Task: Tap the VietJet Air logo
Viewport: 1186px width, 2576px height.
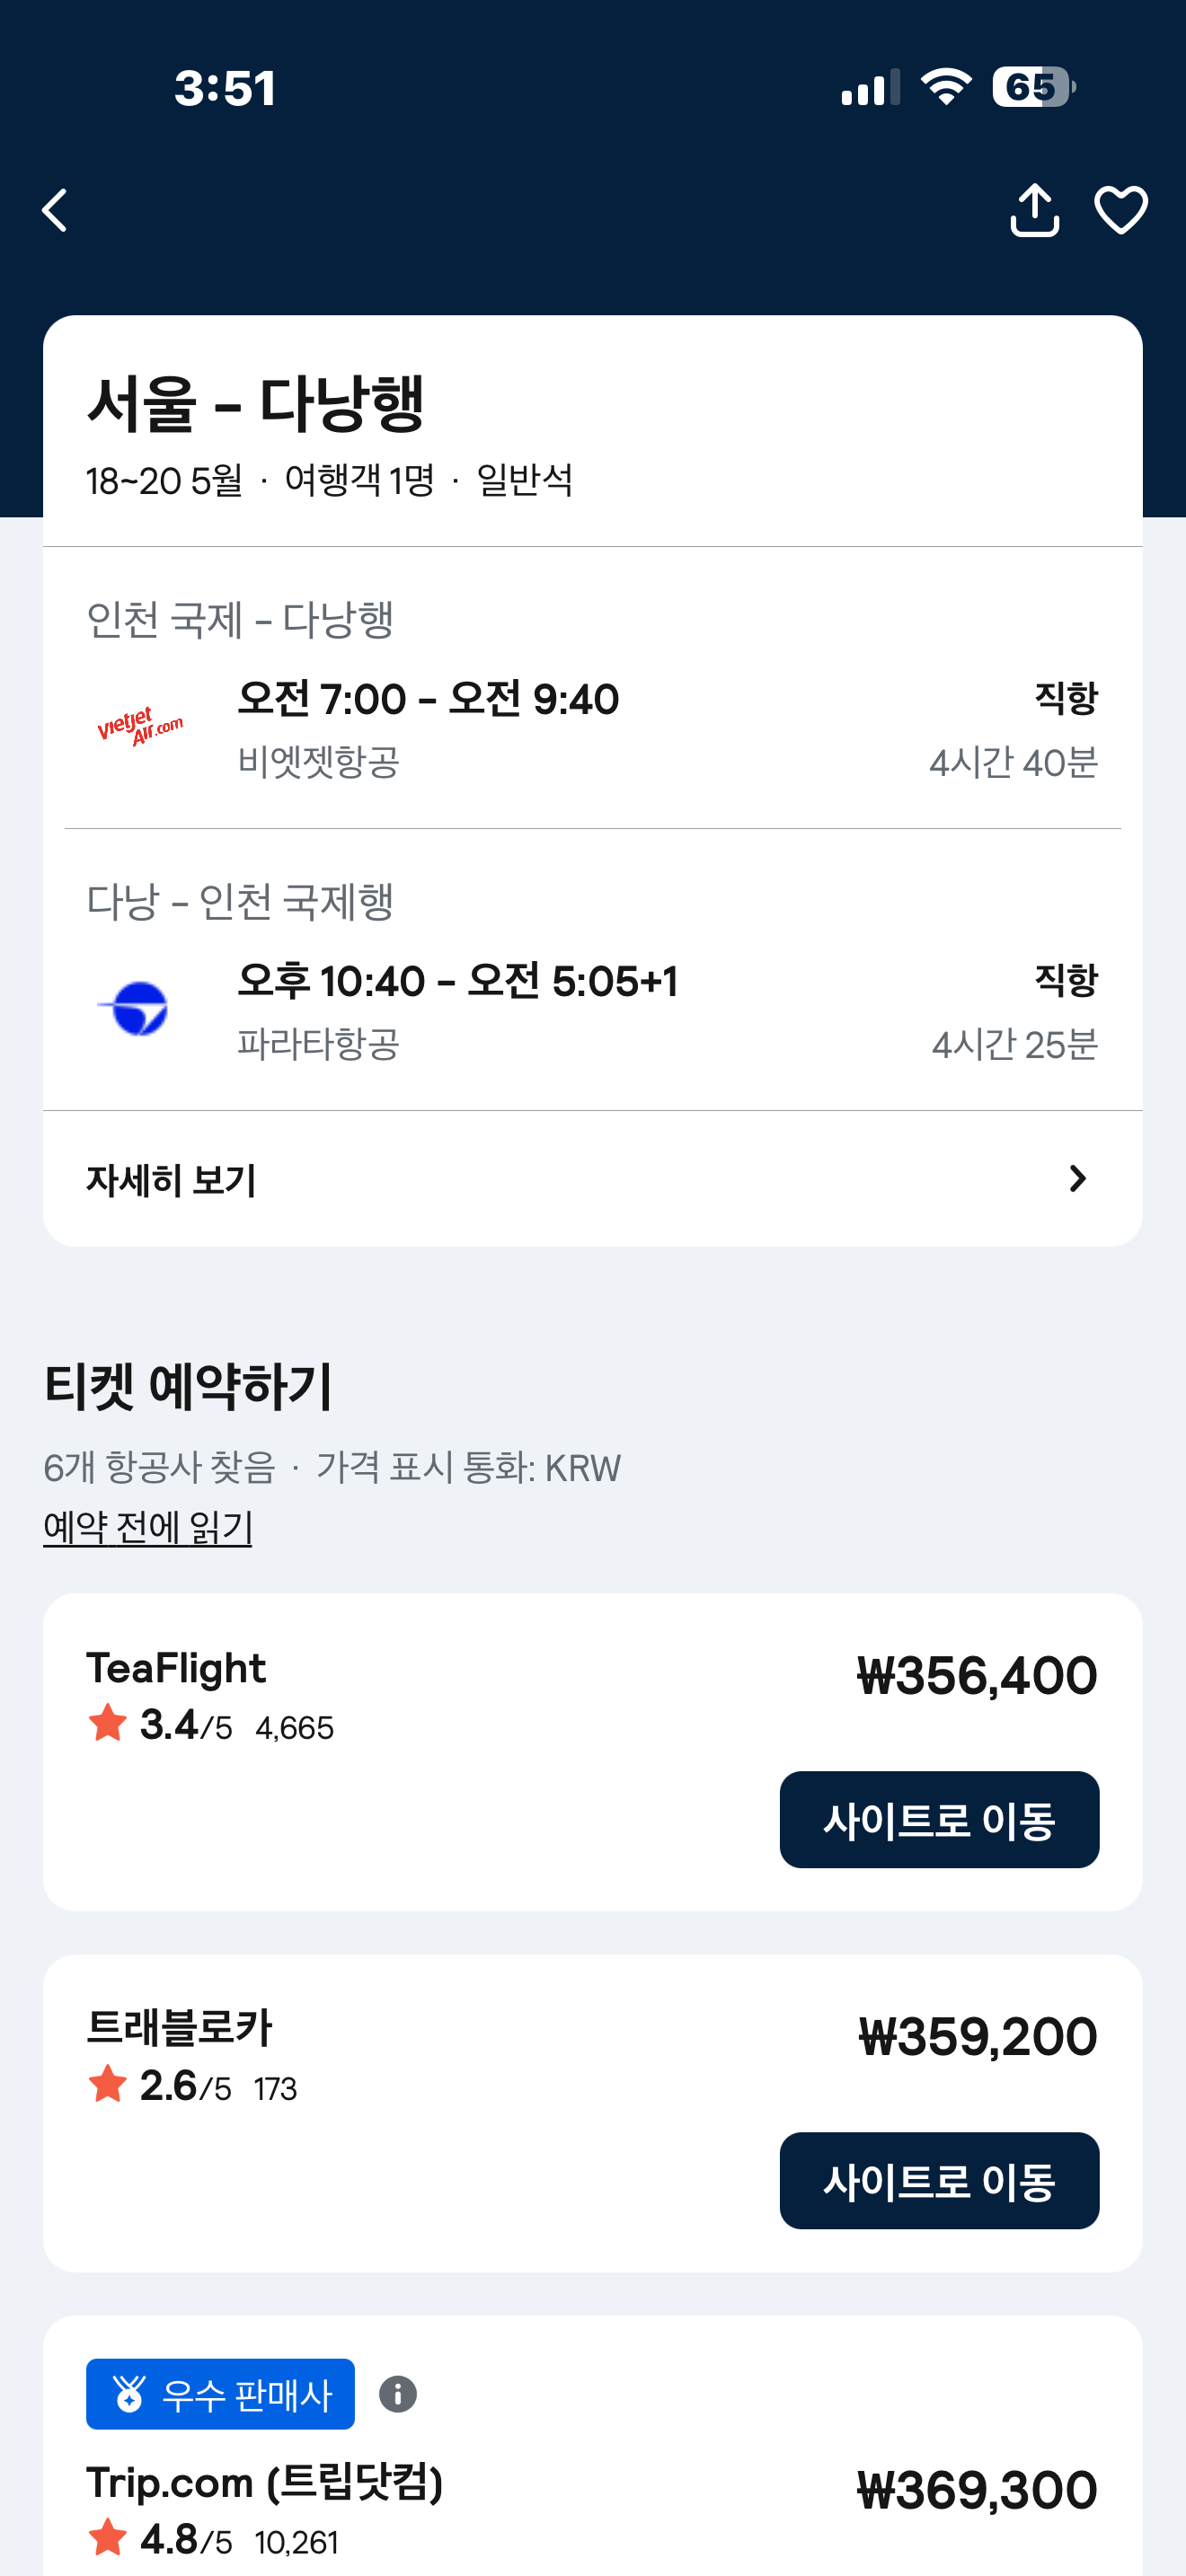Action: coord(140,726)
